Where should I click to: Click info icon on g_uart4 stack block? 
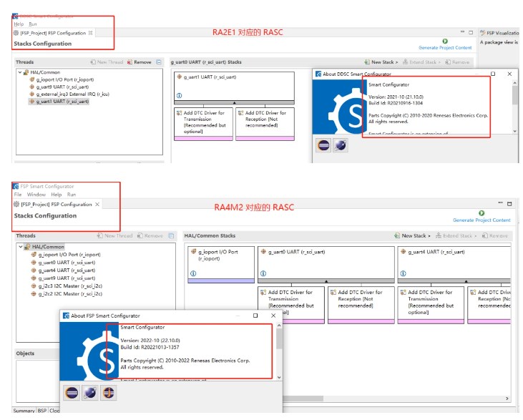point(403,273)
